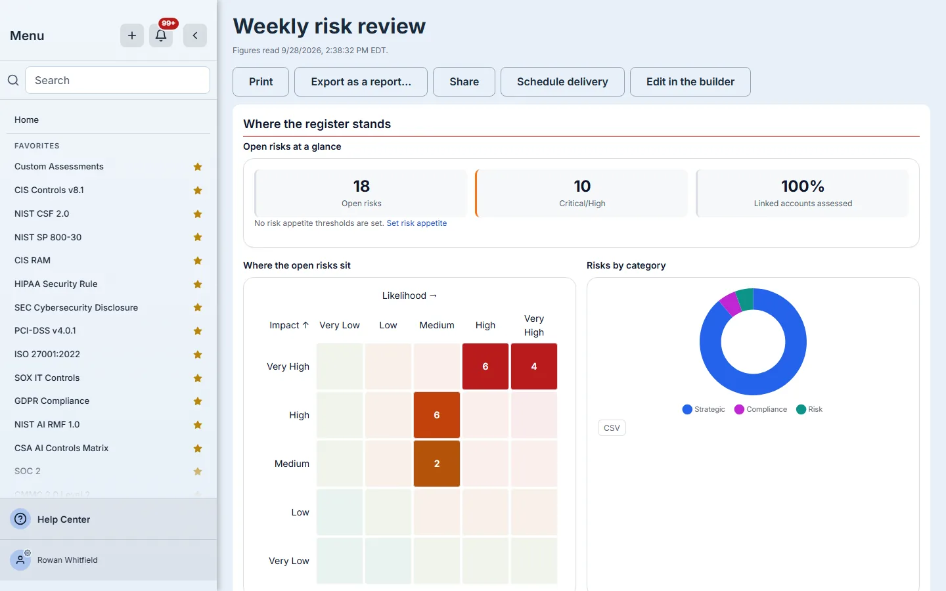Click the star beside SOX IT Controls
This screenshot has height=591, width=946.
click(198, 378)
